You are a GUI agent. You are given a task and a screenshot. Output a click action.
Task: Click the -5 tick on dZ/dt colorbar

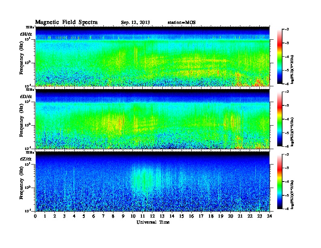[x=287, y=195]
